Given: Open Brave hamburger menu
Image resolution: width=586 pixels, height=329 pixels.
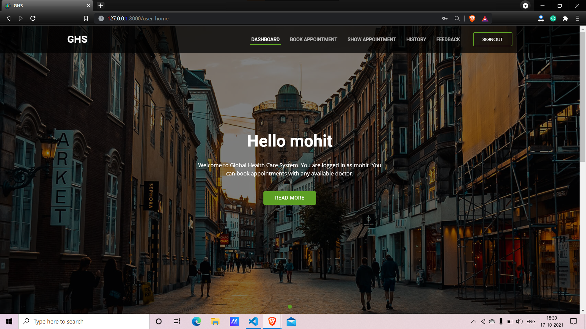Looking at the screenshot, I should pyautogui.click(x=577, y=19).
